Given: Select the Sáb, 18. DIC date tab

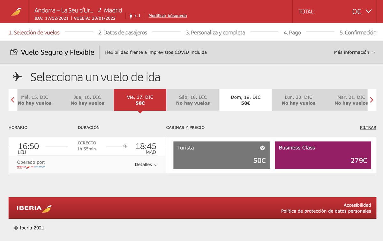Looking at the screenshot, I should pos(193,100).
